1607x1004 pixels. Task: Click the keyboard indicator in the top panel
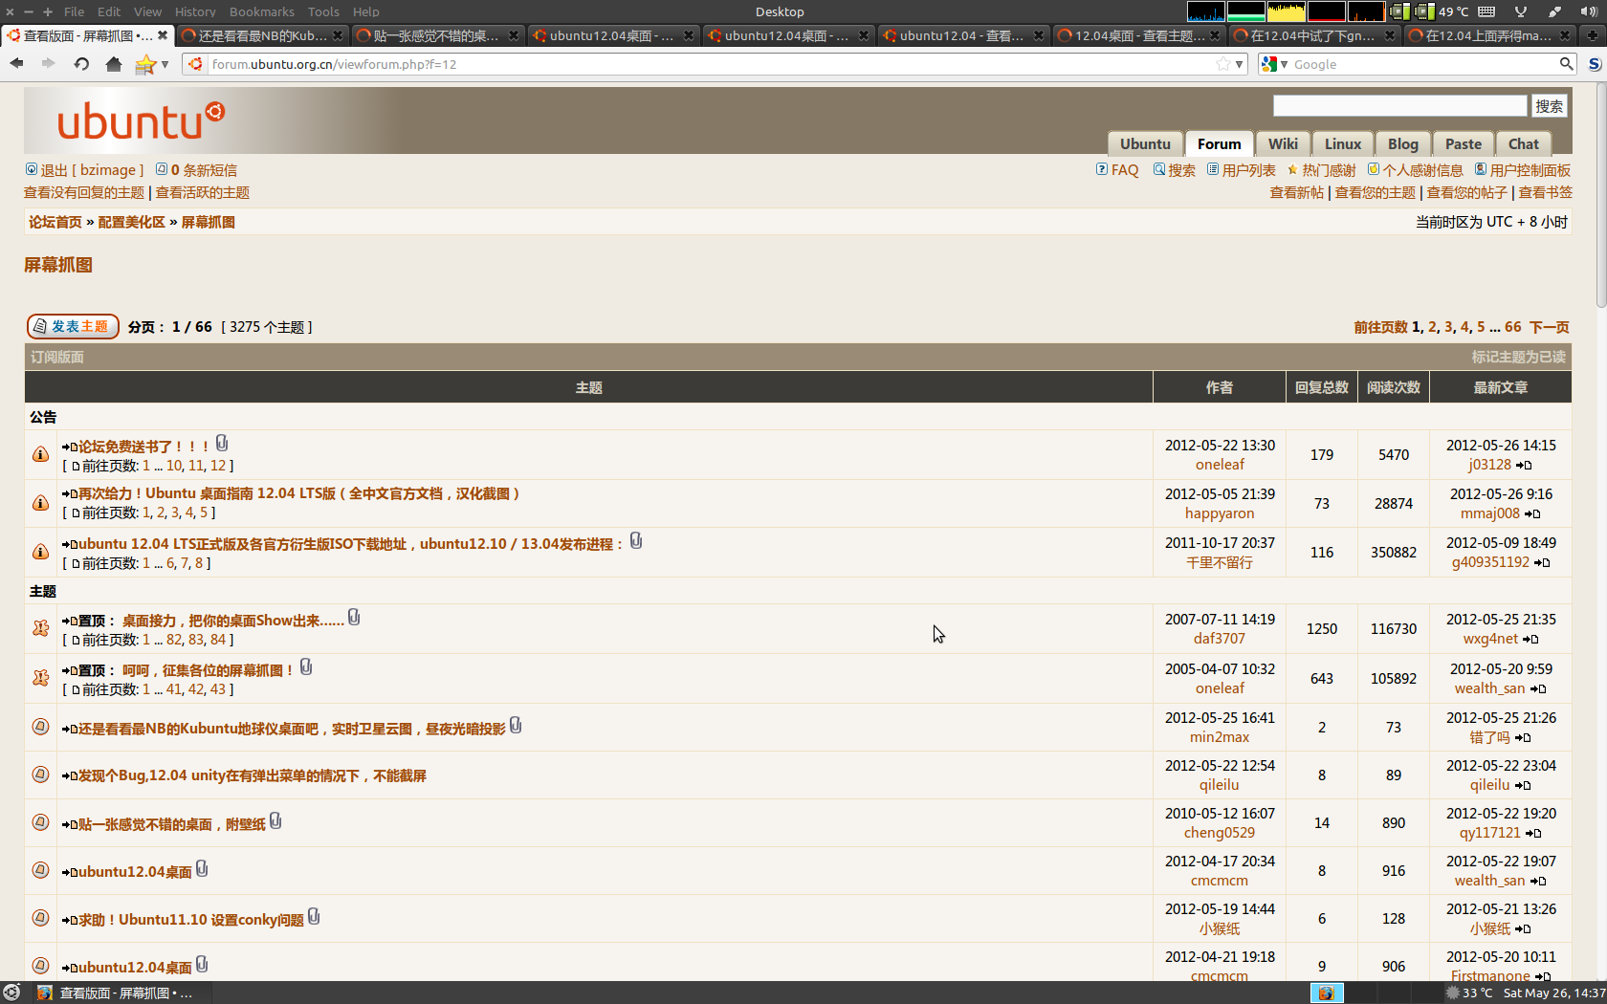[1486, 11]
